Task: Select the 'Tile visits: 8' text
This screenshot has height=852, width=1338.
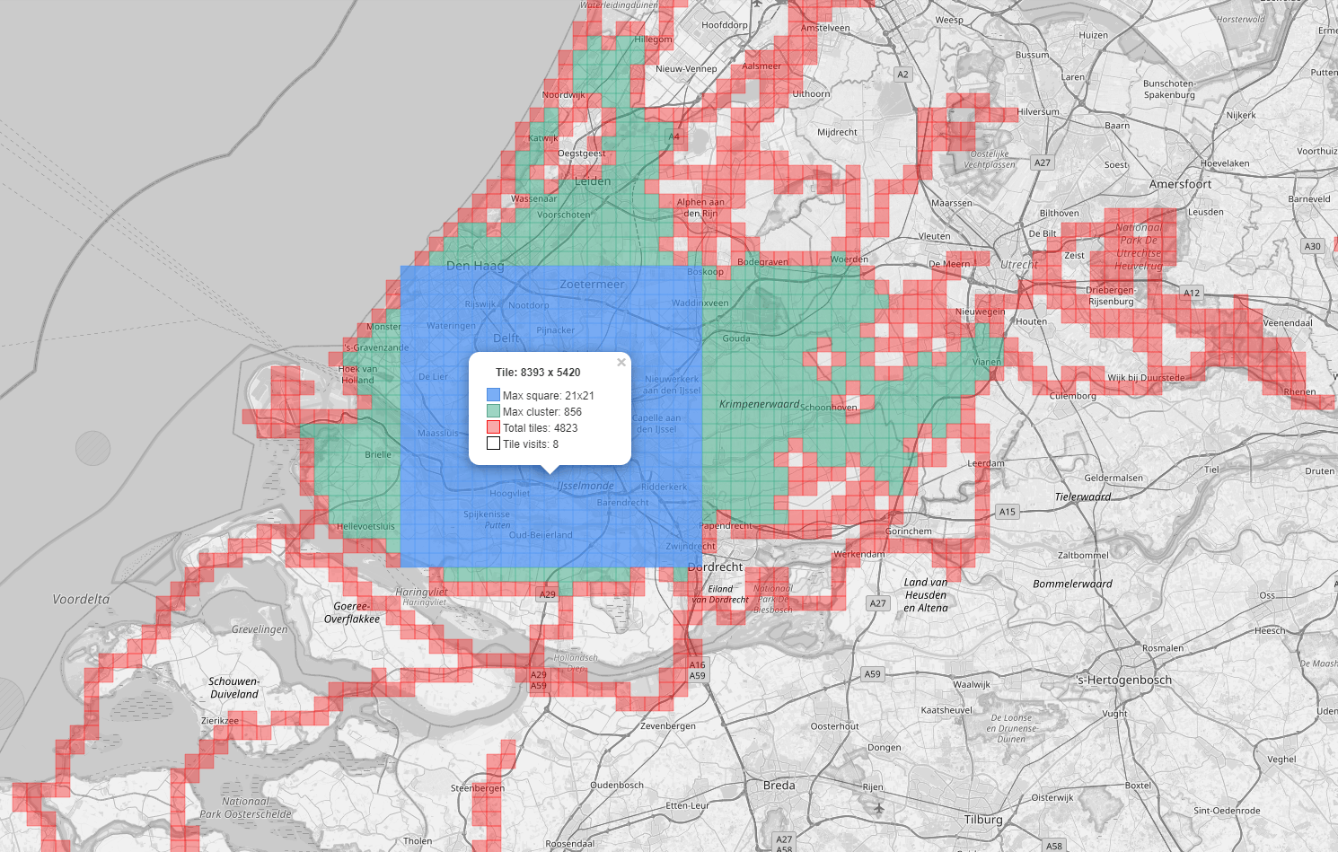Action: (x=531, y=444)
